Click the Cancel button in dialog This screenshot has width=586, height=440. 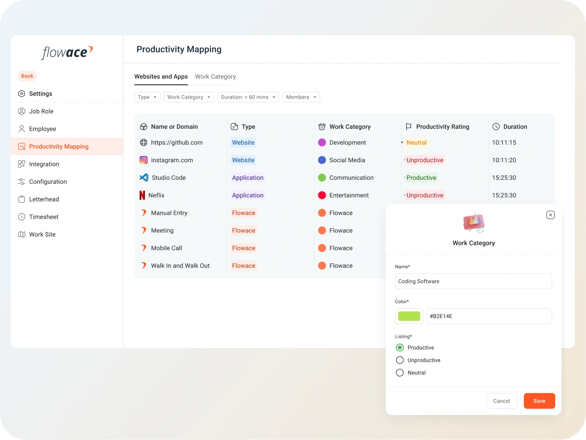click(x=501, y=401)
